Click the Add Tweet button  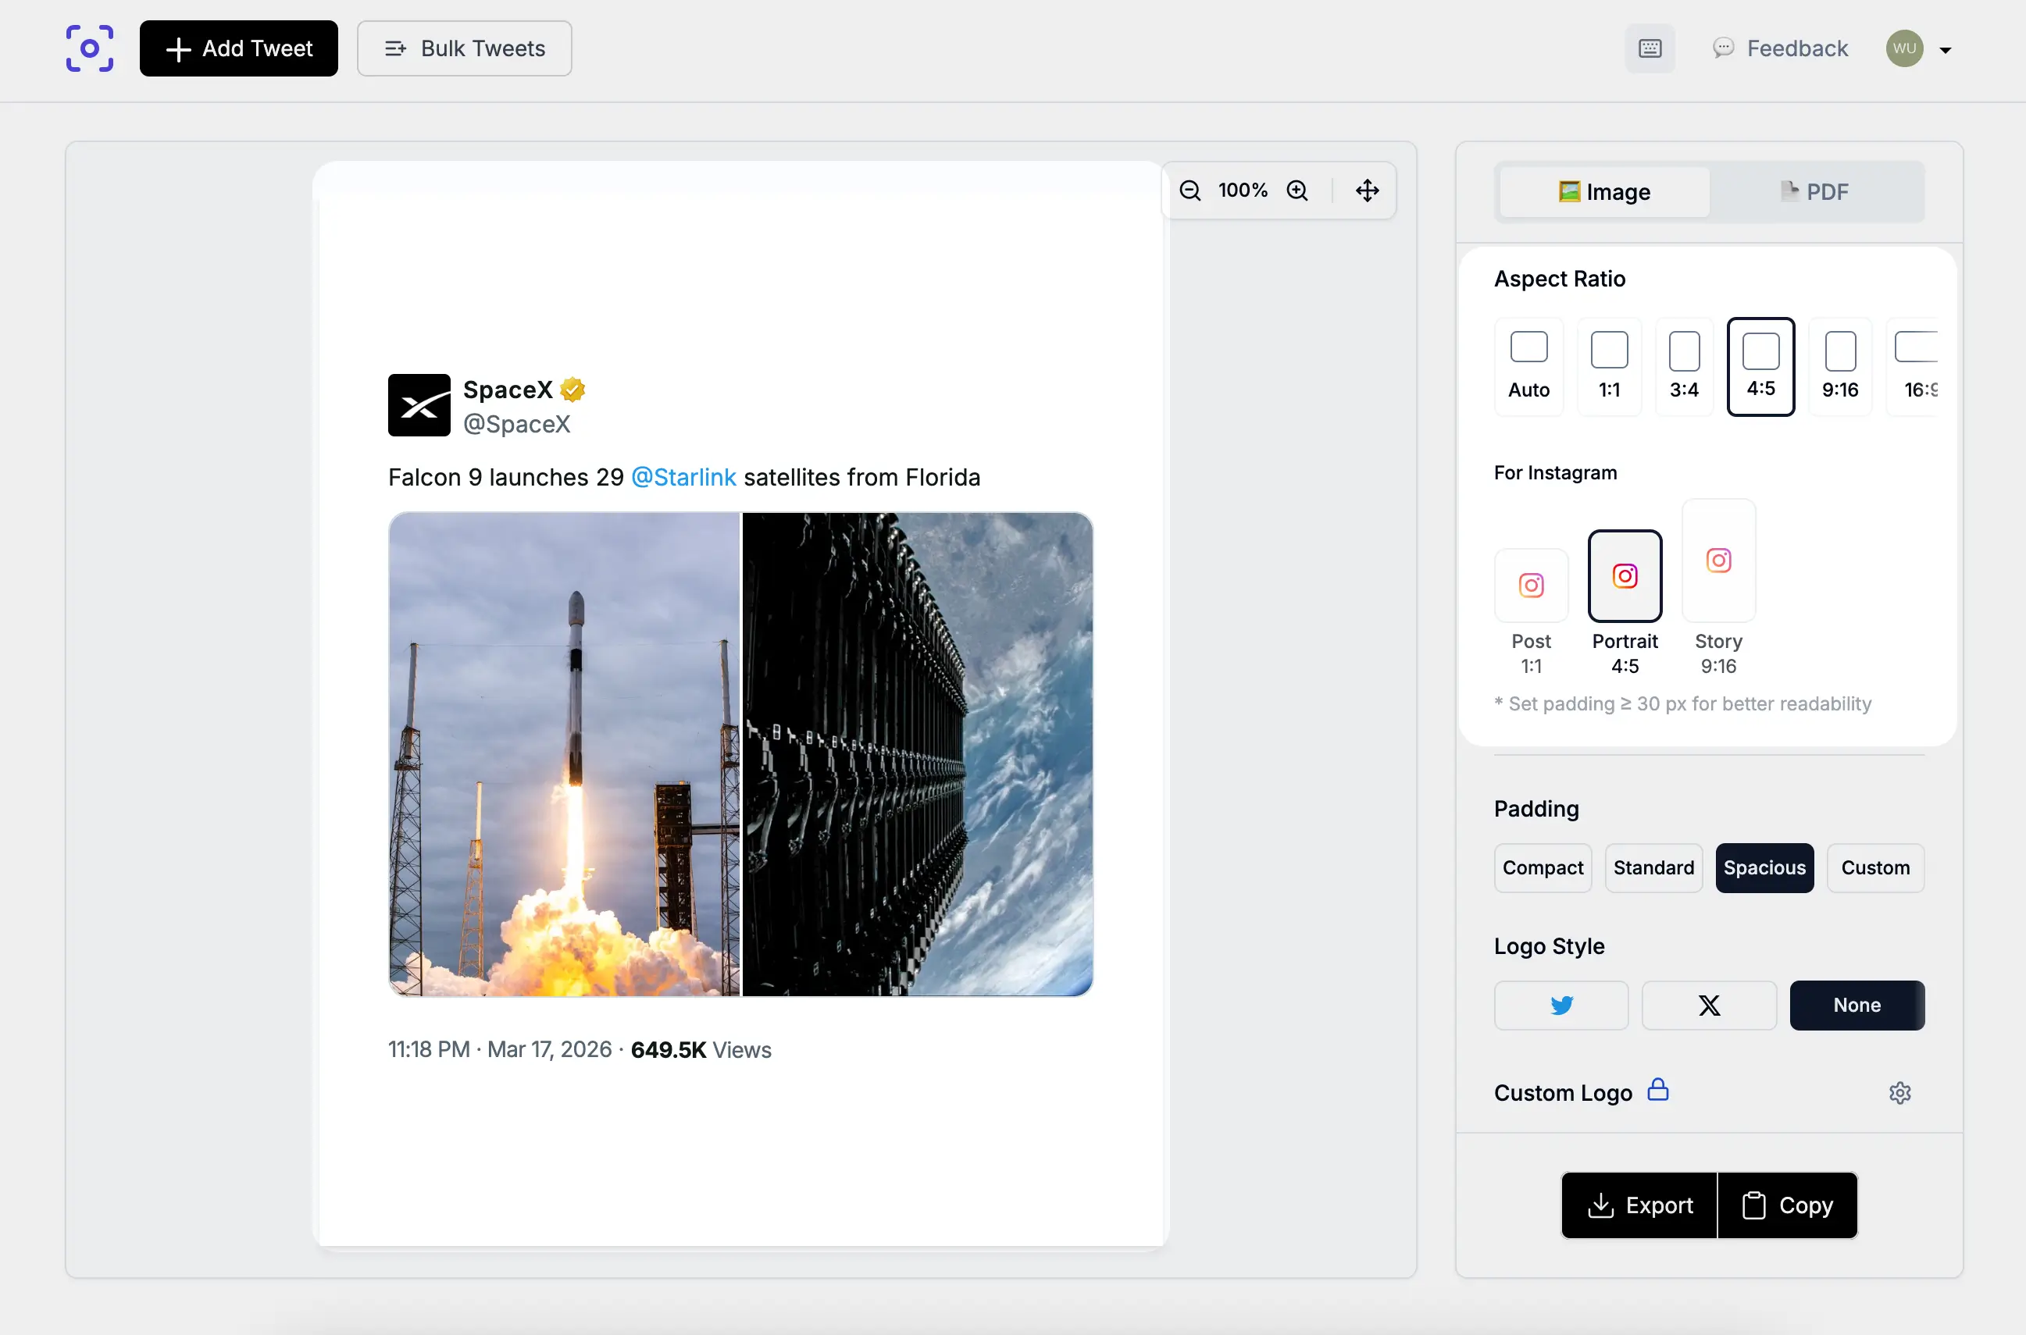coord(238,48)
